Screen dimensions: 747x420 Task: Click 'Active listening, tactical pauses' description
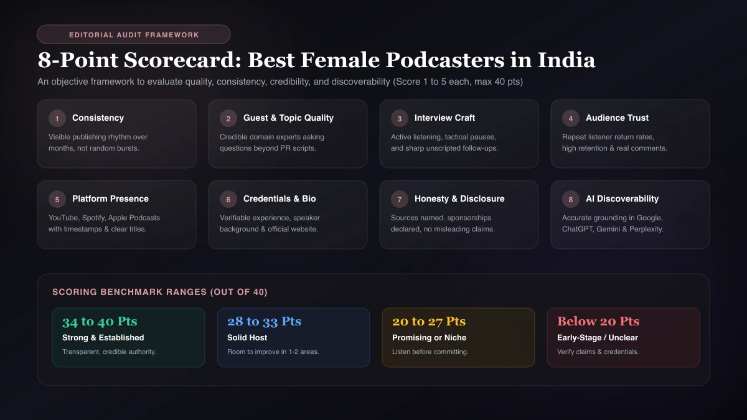[x=444, y=142]
